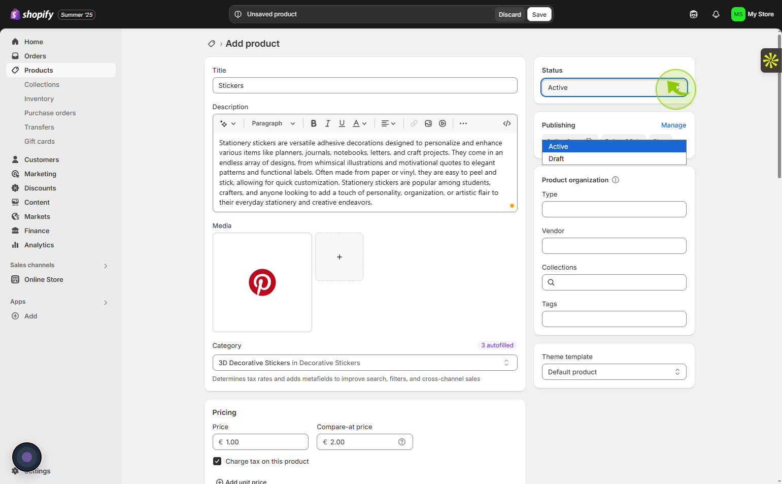Viewport: 782px width, 484px height.
Task: Click the 3 autofilled link
Action: [x=497, y=345]
